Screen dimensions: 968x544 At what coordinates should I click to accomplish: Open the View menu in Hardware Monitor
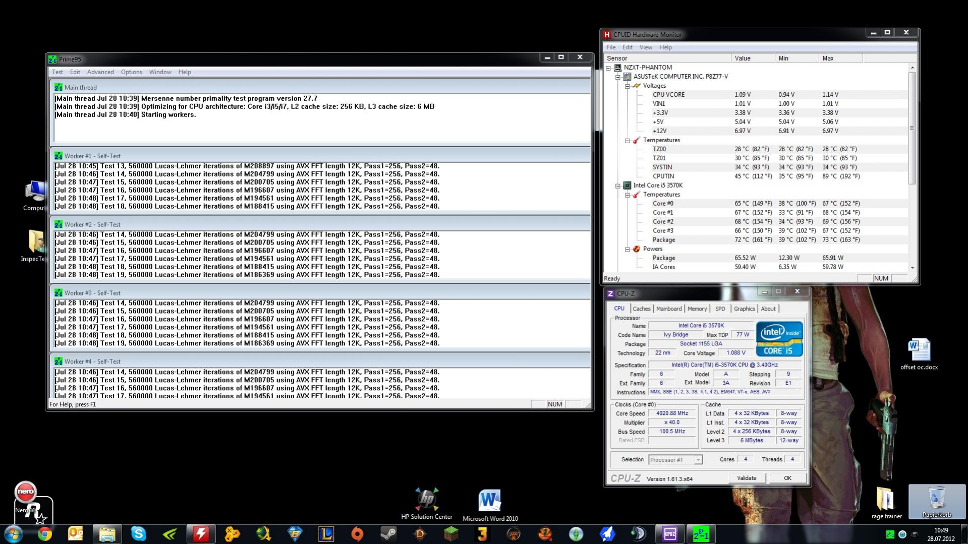646,47
